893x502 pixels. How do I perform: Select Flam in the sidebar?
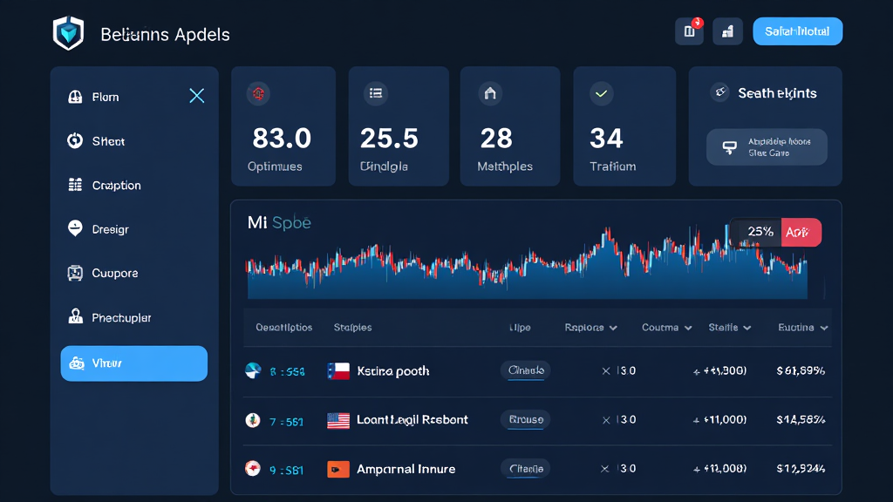[x=105, y=97]
